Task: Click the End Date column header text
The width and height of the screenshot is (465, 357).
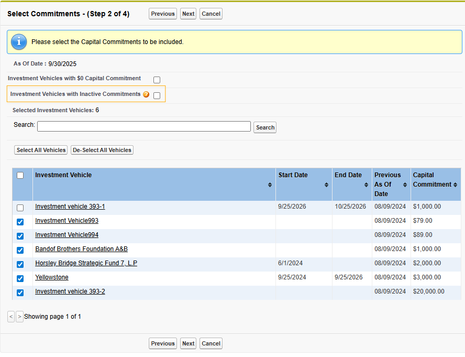Action: 348,175
